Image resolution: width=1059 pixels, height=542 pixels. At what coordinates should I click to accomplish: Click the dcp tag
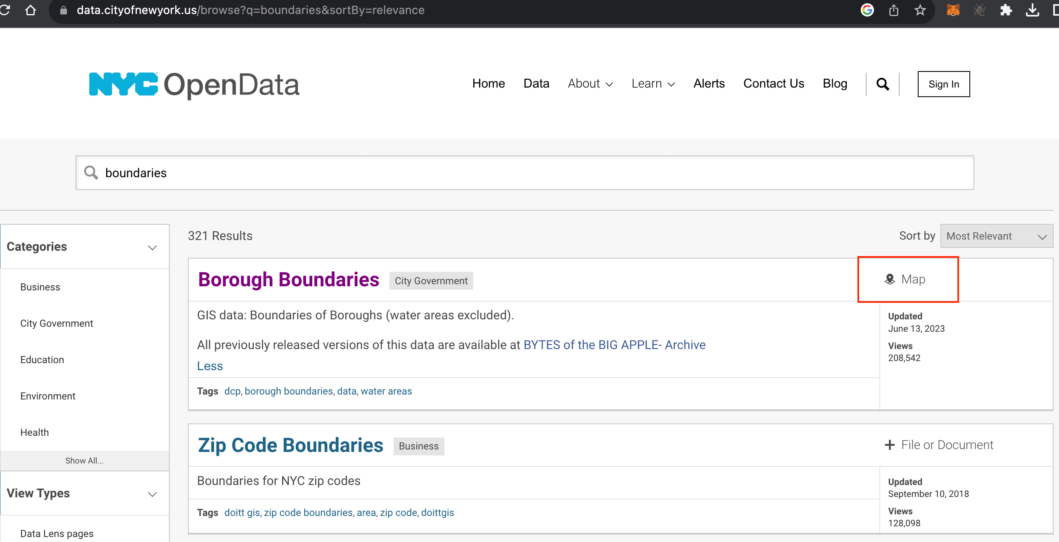(x=233, y=391)
